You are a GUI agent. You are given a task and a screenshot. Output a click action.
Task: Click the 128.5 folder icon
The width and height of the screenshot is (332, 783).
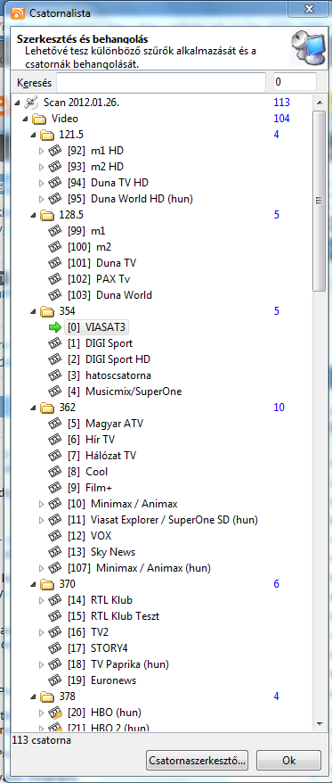point(47,215)
